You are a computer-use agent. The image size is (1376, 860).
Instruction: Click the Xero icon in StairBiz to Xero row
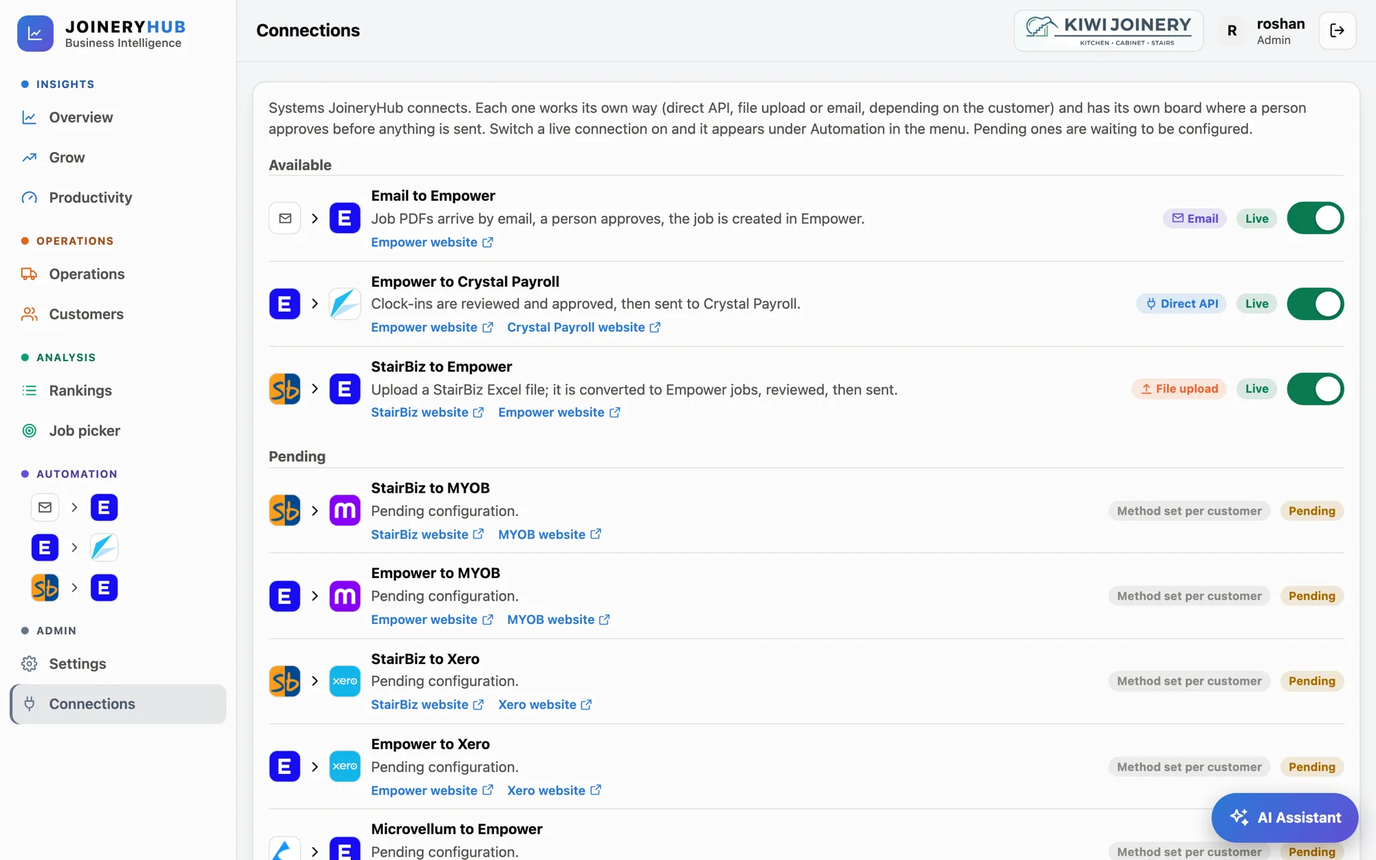[345, 681]
